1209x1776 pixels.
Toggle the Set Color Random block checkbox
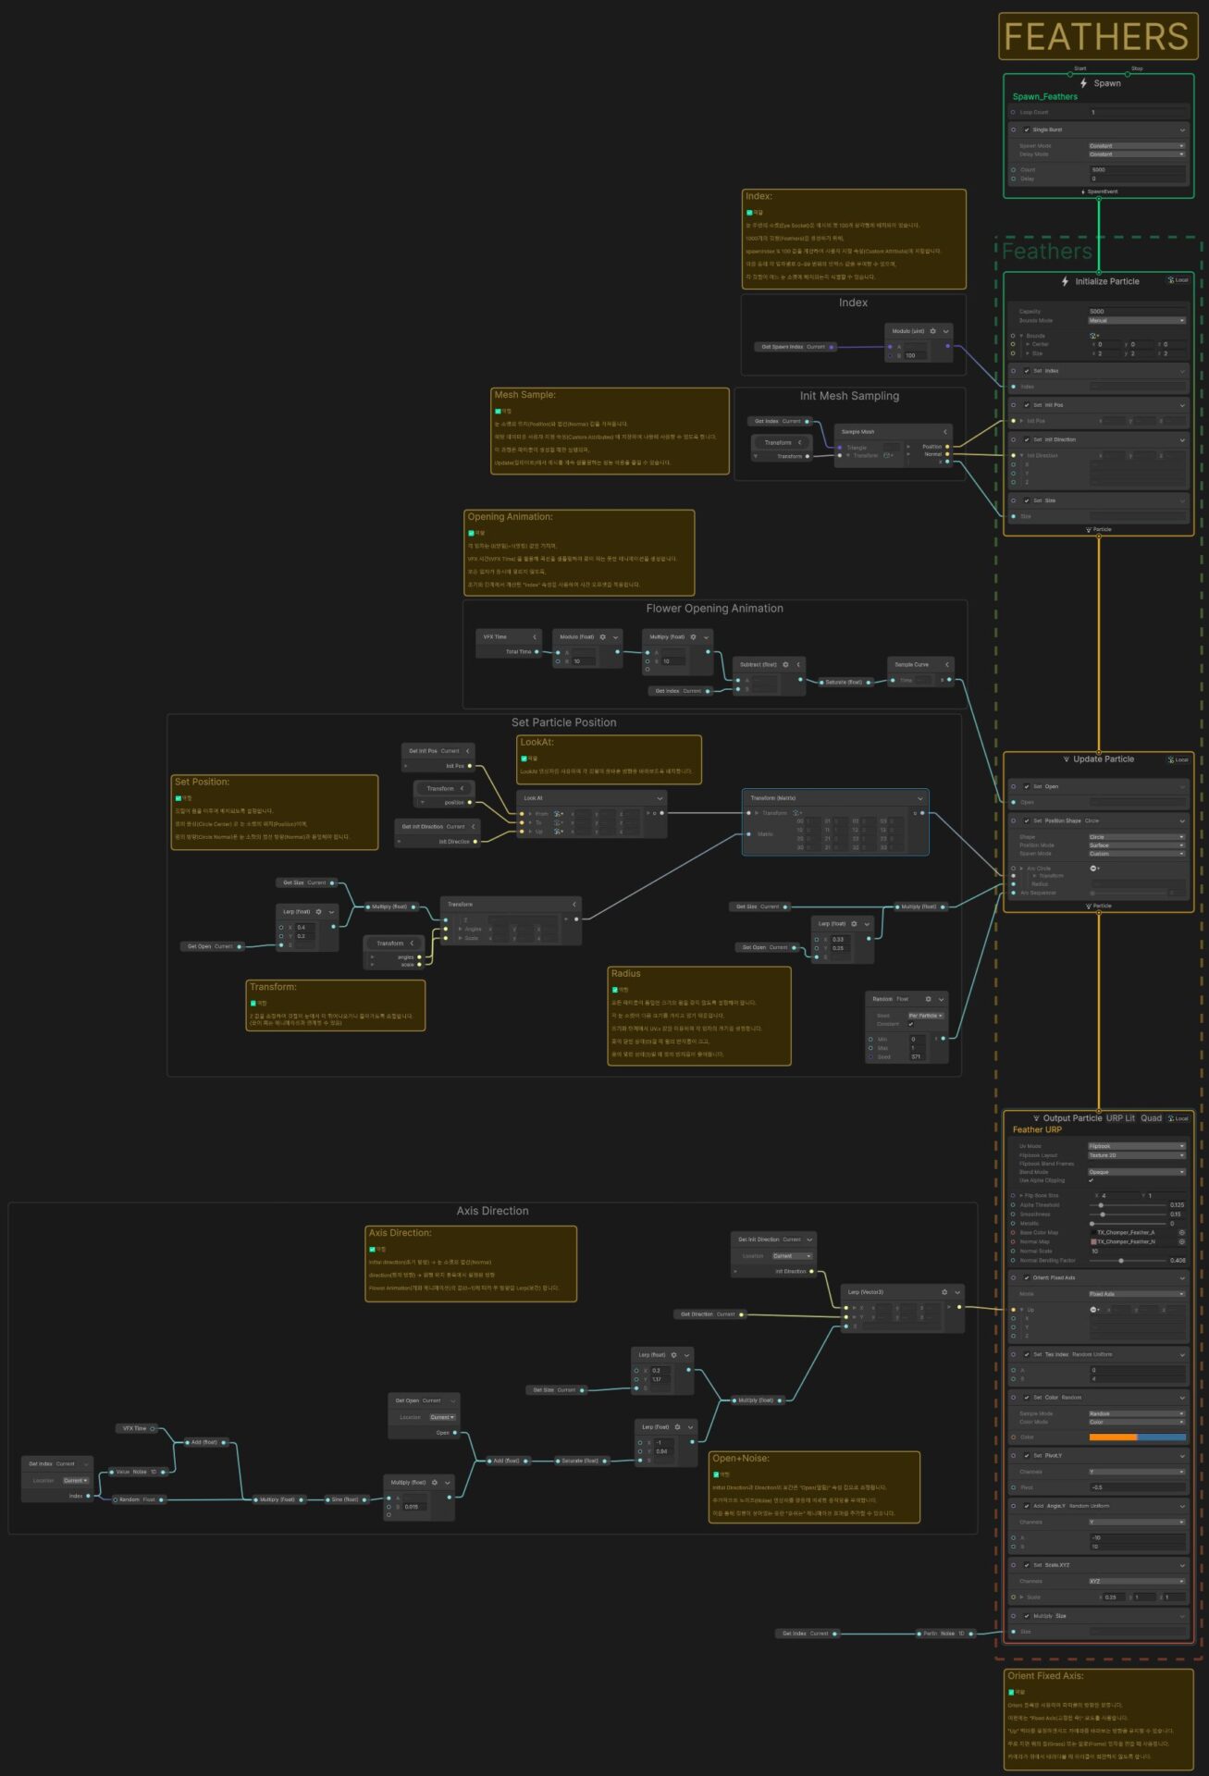1026,1398
